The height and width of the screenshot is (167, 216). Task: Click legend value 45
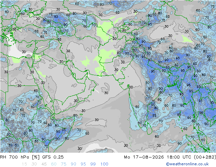click(x=44, y=164)
